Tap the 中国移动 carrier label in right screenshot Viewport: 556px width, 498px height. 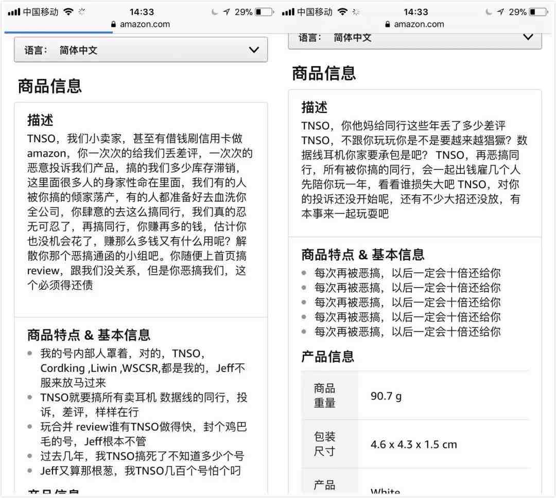coord(315,12)
